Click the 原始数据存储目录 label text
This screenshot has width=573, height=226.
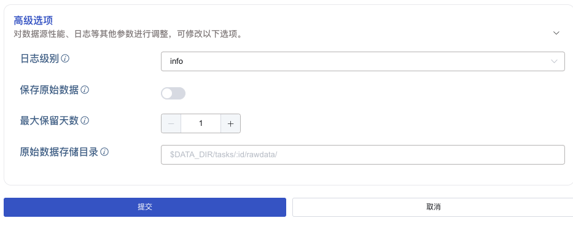pyautogui.click(x=59, y=152)
